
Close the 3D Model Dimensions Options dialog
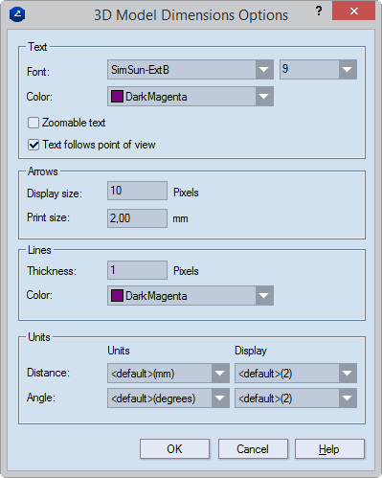(x=353, y=11)
